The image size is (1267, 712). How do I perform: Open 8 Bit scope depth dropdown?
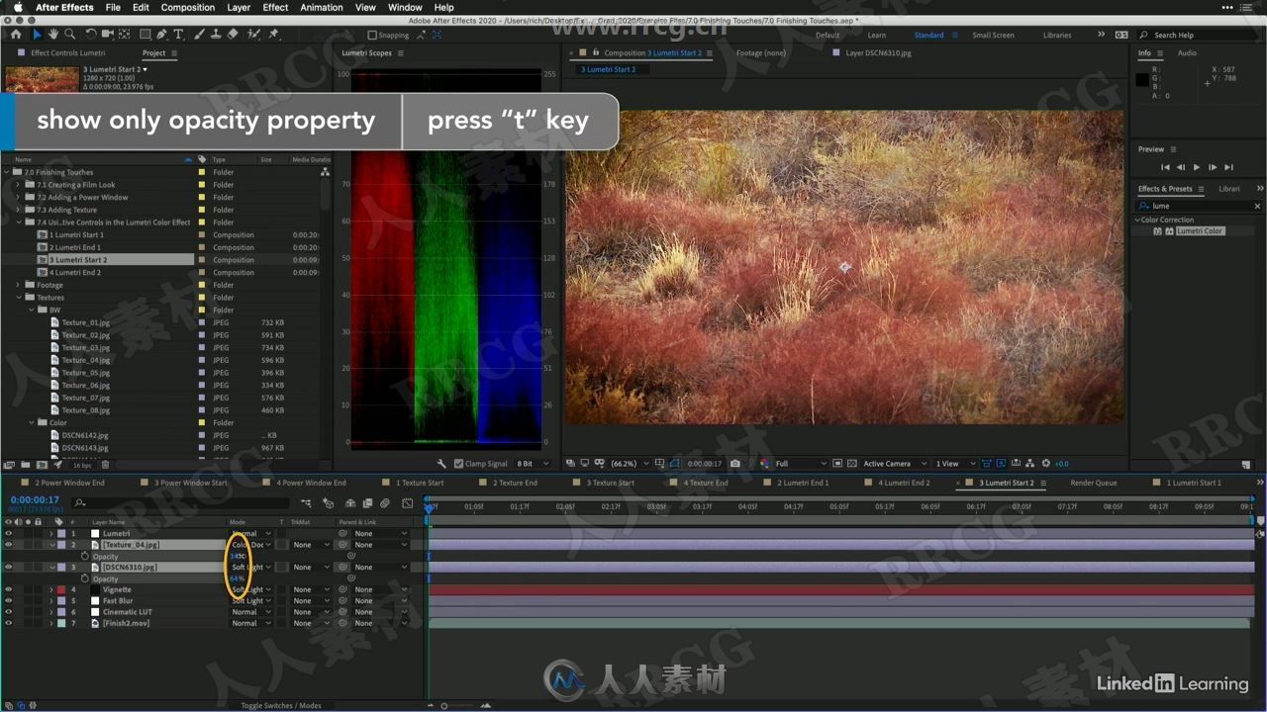click(533, 463)
